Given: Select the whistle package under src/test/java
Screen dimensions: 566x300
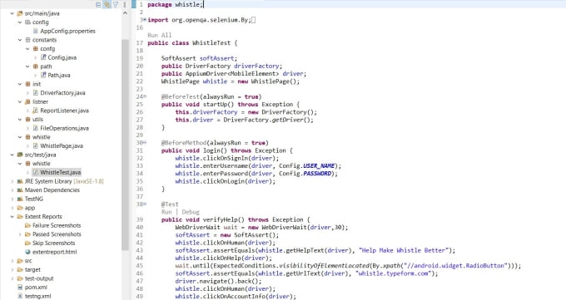Looking at the screenshot, I should click(x=41, y=164).
